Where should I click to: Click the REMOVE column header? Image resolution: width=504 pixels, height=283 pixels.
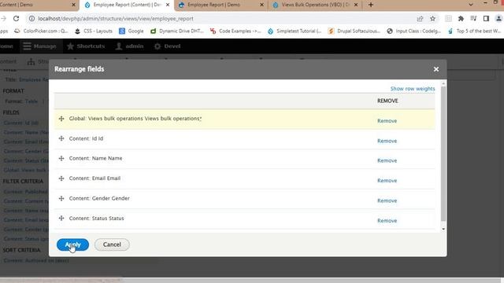click(x=387, y=101)
